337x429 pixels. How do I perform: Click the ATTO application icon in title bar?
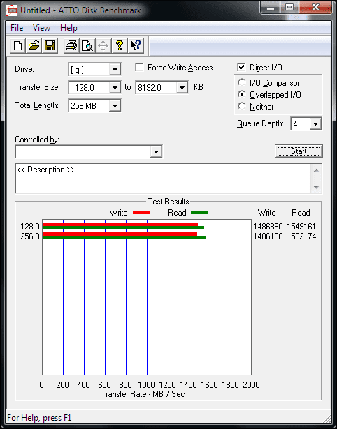11,10
